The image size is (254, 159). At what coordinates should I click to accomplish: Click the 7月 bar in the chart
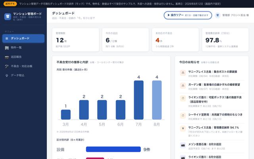(x=139, y=100)
